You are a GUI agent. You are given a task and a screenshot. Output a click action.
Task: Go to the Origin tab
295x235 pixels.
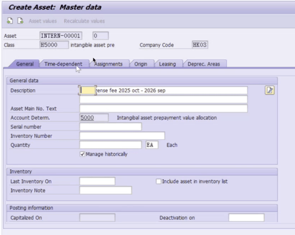click(x=141, y=64)
